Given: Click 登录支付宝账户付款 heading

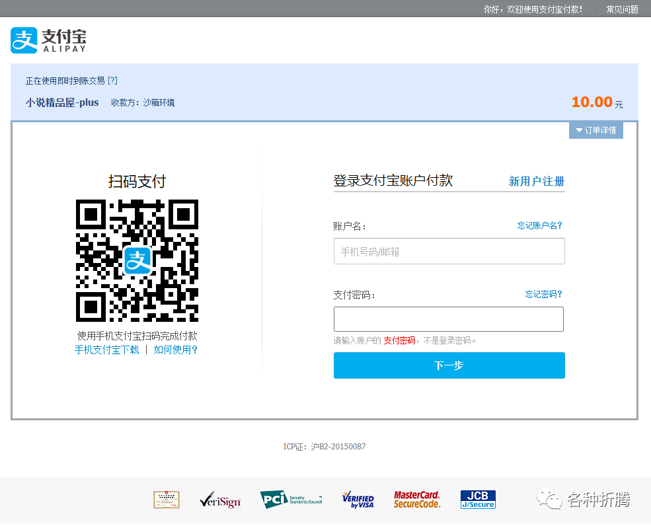Looking at the screenshot, I should point(393,180).
